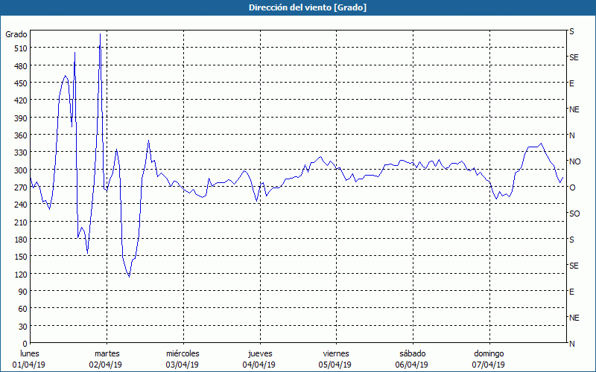Click the 0 degree axis label

(x=25, y=344)
